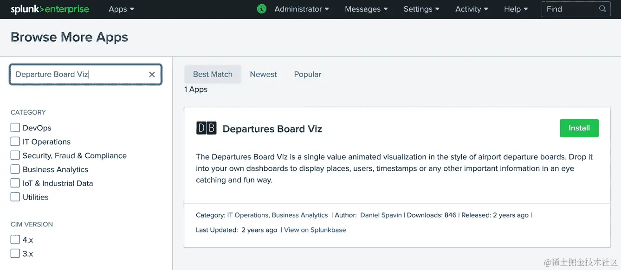Clear the app search text with X

pyautogui.click(x=152, y=74)
